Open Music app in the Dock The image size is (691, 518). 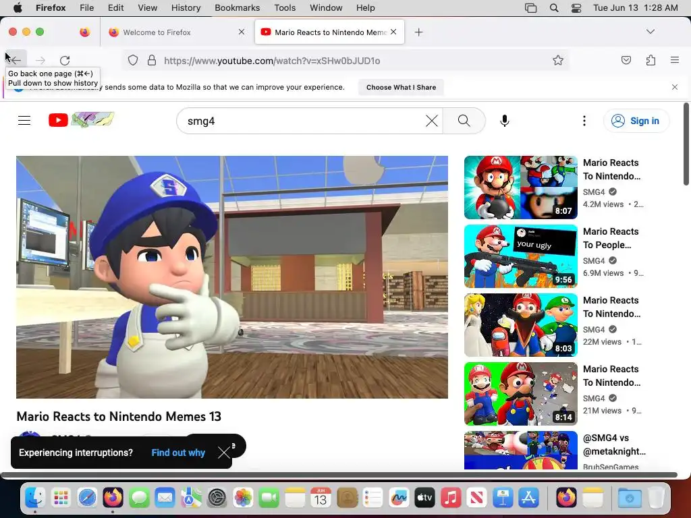click(x=450, y=498)
